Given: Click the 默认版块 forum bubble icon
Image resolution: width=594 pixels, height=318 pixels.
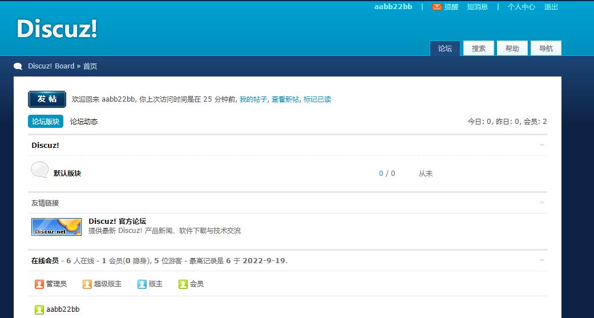Looking at the screenshot, I should point(39,170).
